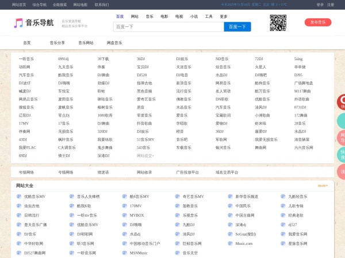Click the 网导 pink floating side button
This screenshot has height=258, width=345.
click(x=341, y=138)
